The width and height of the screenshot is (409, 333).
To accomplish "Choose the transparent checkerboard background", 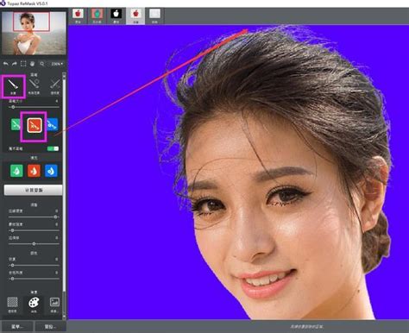I will click(12, 305).
